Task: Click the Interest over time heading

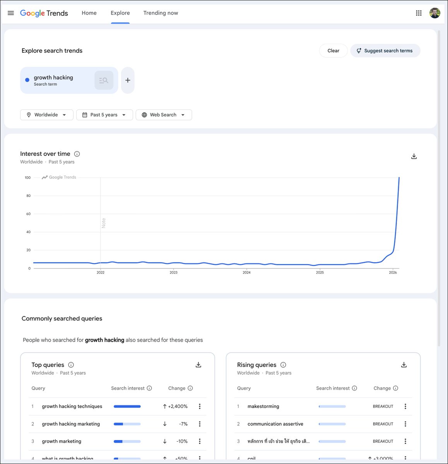Action: [45, 154]
